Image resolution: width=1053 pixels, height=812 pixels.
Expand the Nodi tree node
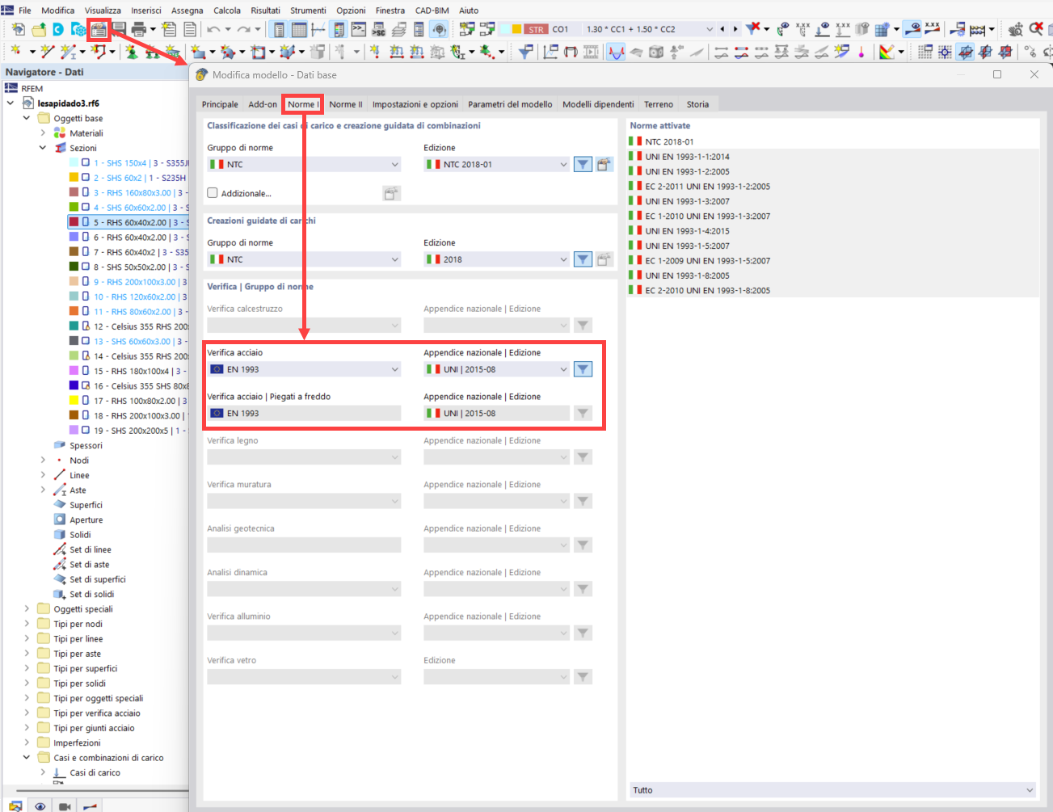coord(43,461)
